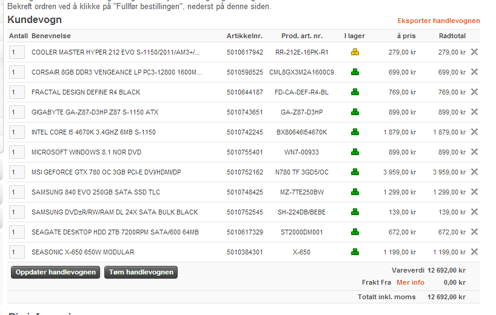Open Mer info shipping link
The image size is (496, 315).
tap(411, 282)
